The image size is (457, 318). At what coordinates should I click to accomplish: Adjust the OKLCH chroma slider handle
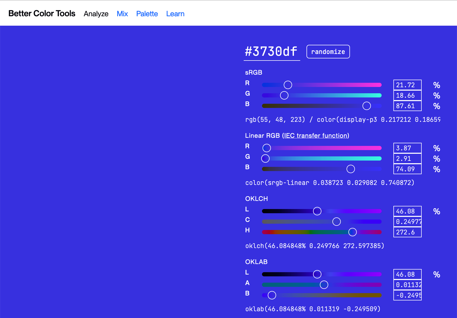tap(337, 221)
